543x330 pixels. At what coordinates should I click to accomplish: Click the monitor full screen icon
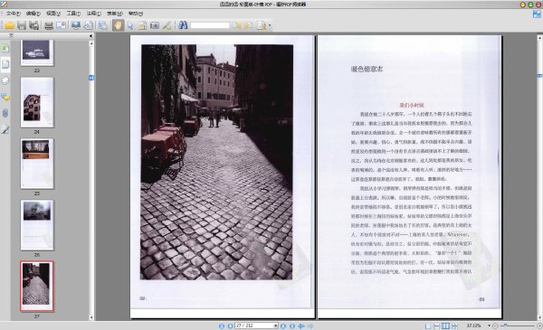pos(75,25)
